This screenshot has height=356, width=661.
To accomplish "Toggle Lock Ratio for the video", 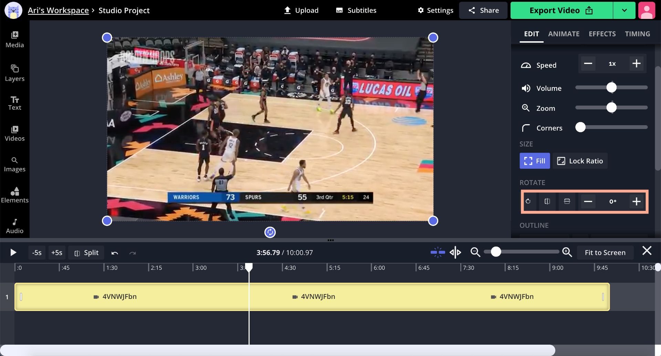I will coord(580,161).
